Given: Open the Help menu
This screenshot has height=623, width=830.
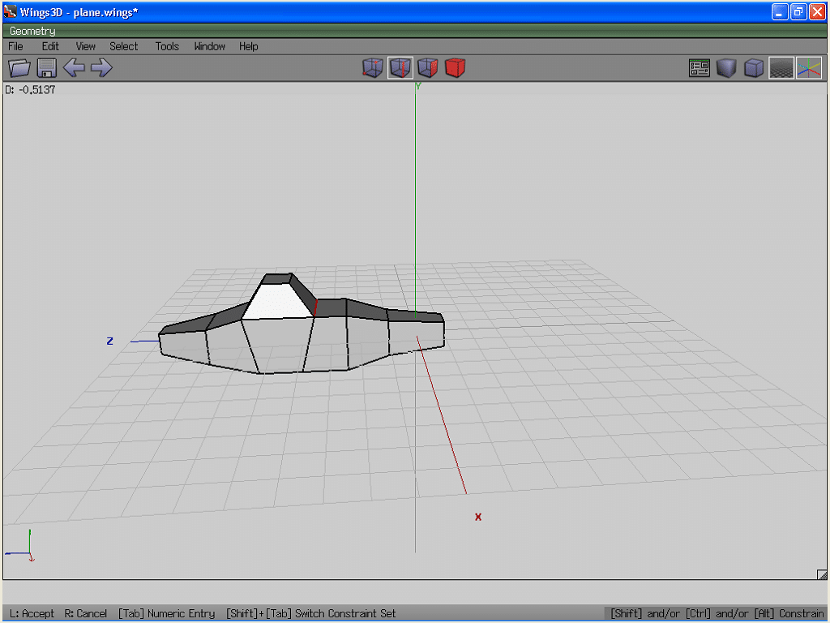Looking at the screenshot, I should tap(248, 46).
